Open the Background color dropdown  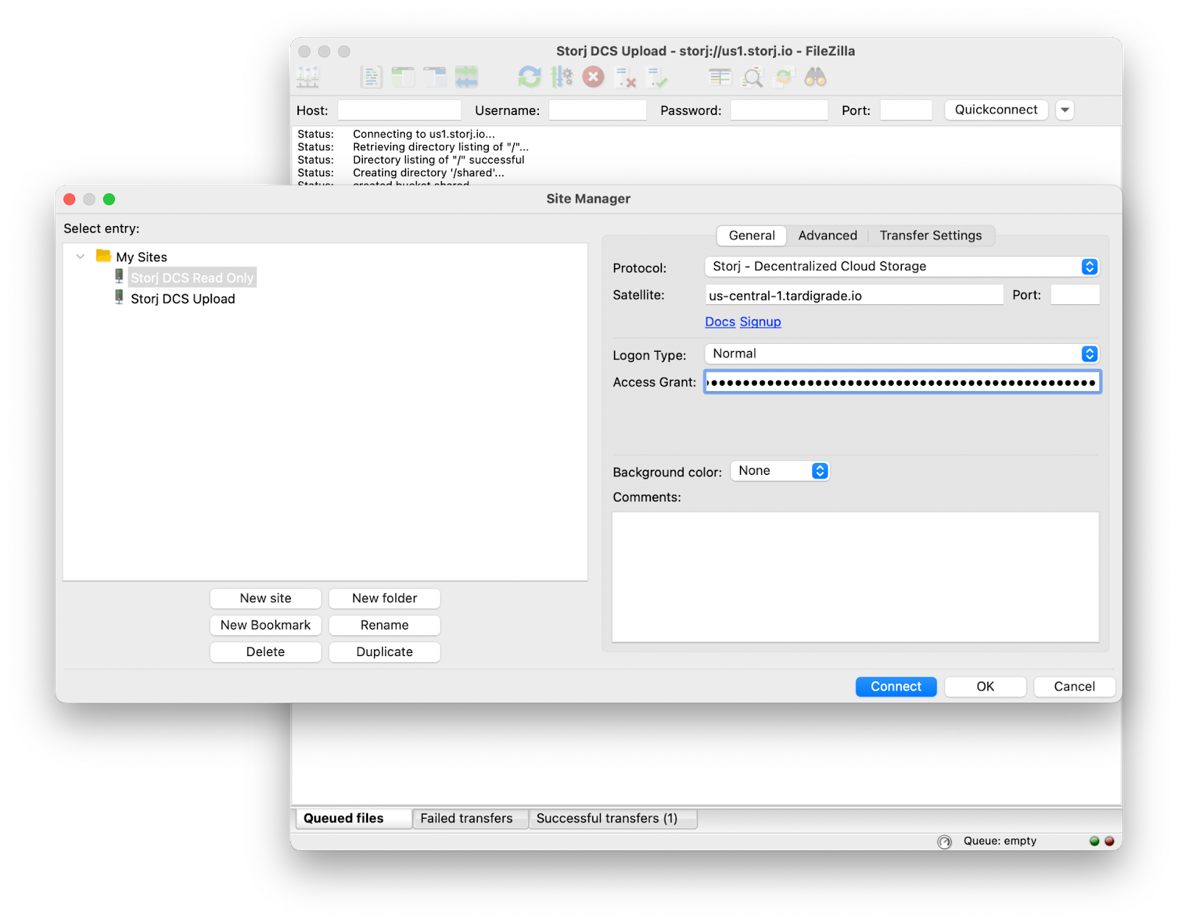point(780,471)
